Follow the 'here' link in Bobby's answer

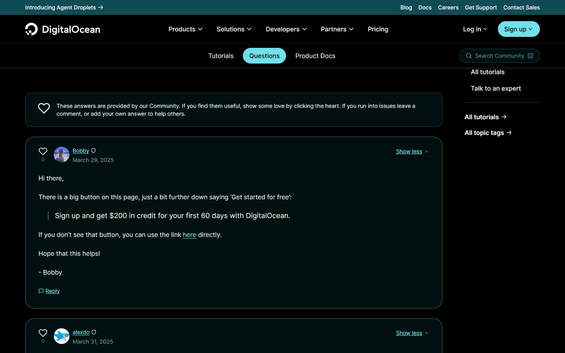pos(190,235)
